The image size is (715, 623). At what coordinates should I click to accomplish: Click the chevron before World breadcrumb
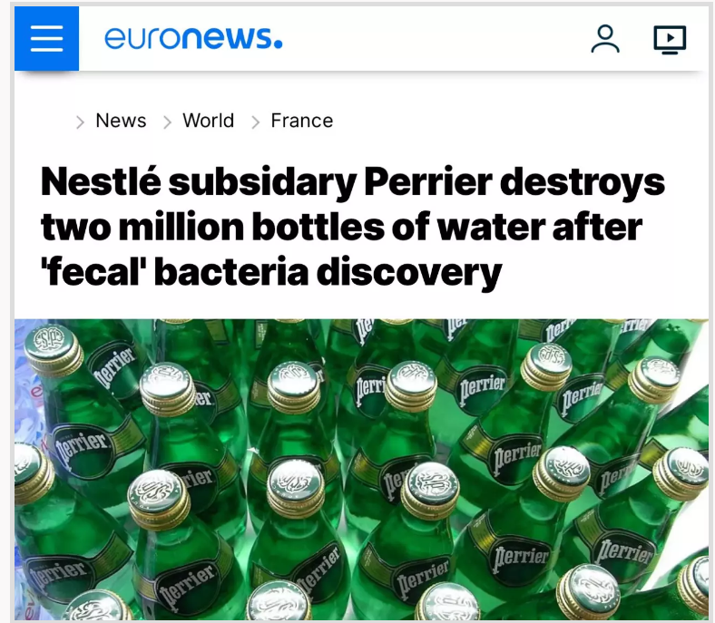tap(167, 122)
